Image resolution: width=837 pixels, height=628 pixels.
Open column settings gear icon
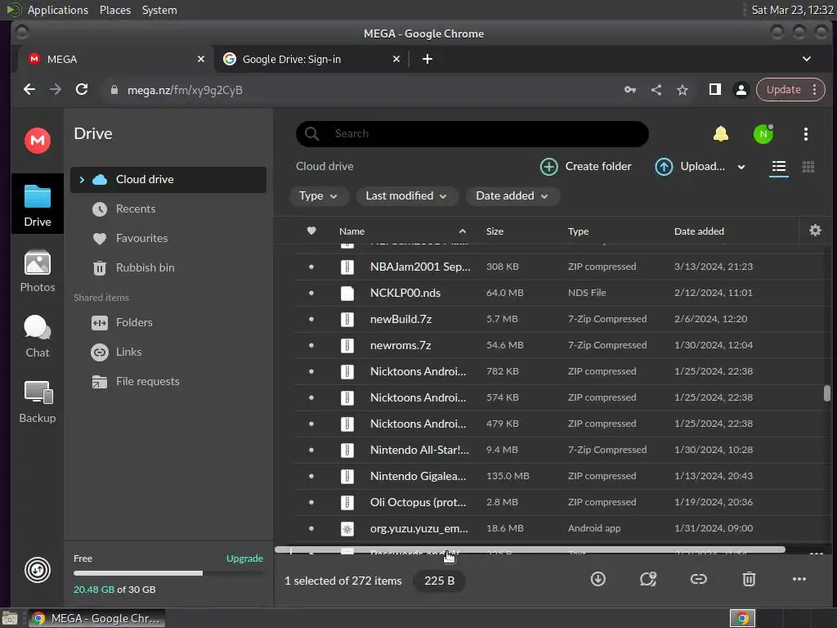point(815,231)
